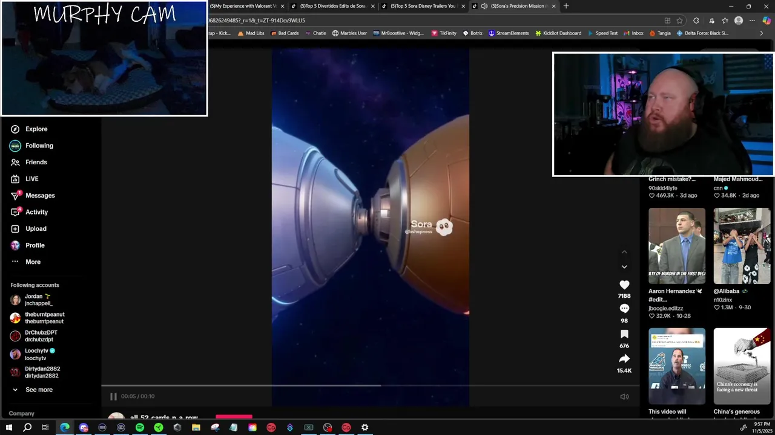Open Windows Start menu

pos(8,428)
